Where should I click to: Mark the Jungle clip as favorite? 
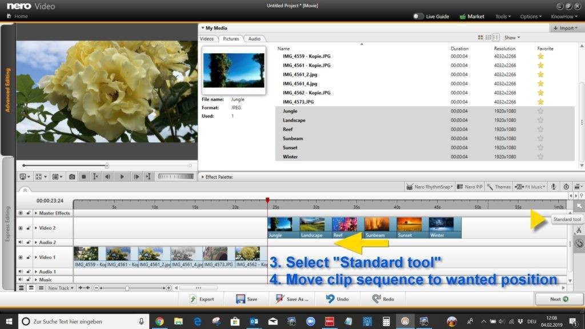point(540,111)
